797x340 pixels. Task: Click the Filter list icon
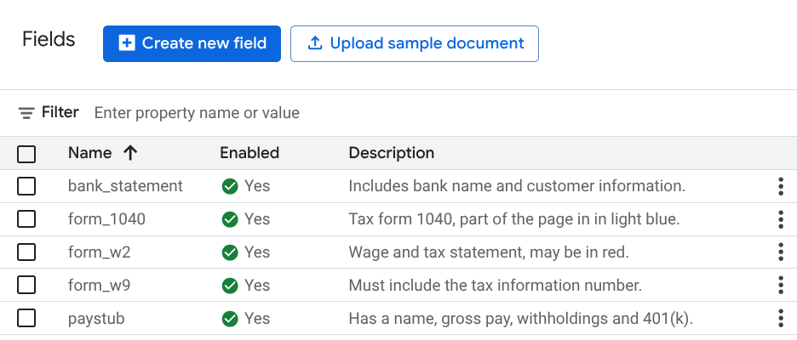tap(26, 113)
